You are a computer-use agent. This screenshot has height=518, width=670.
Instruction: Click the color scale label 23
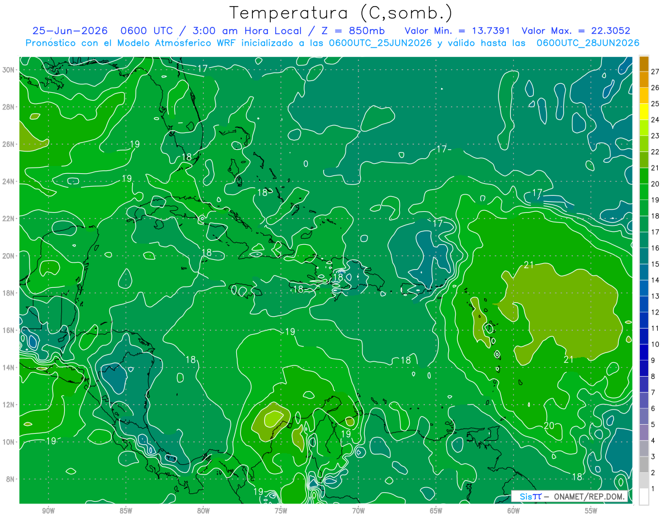(x=655, y=135)
